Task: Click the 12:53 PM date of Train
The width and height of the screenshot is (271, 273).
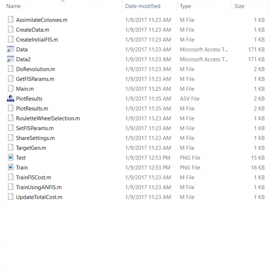Action: point(147,167)
